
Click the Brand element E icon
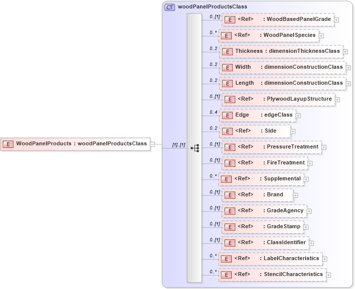[229, 195]
